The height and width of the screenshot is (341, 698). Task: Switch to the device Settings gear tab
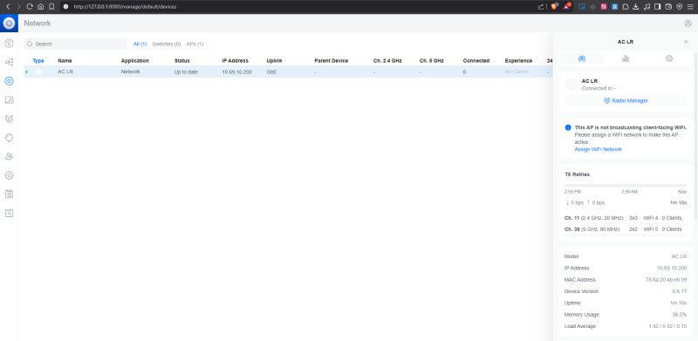click(x=669, y=58)
